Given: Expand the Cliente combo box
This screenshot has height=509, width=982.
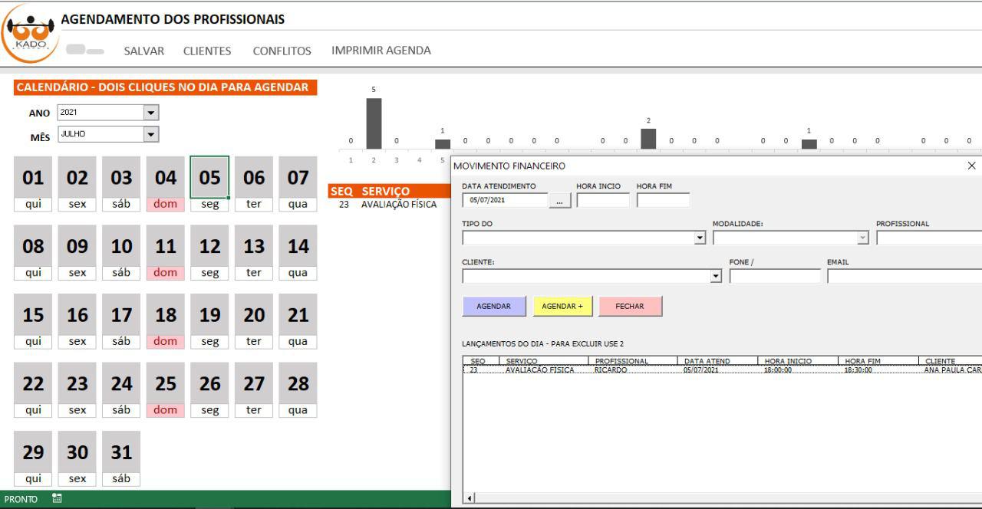Looking at the screenshot, I should [x=717, y=276].
